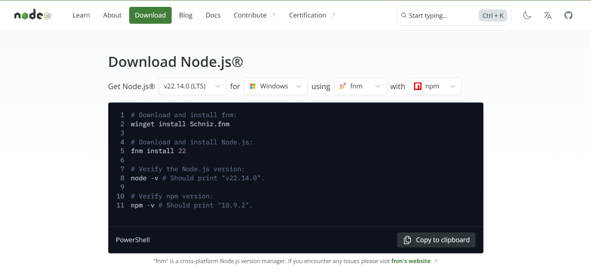Open the Docs page
Screen dimensions: 591x274
pos(213,15)
